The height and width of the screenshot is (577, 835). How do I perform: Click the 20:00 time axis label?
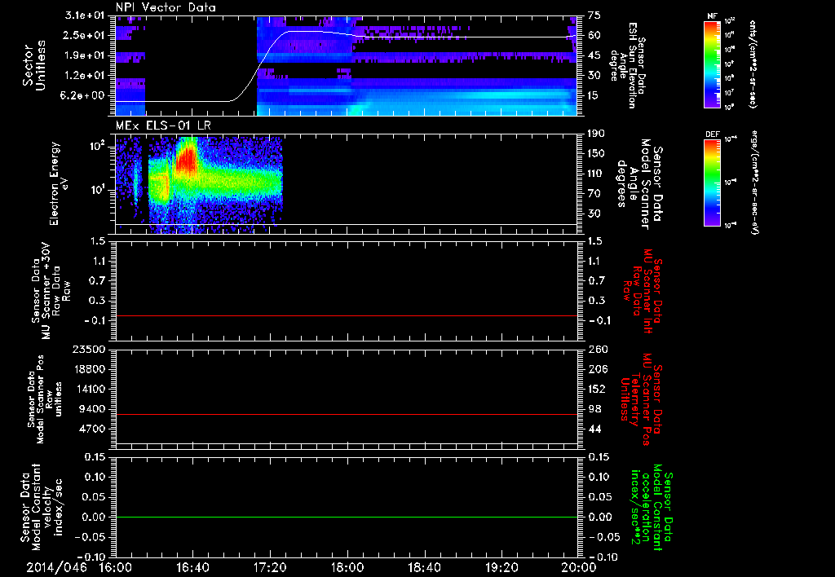[x=579, y=568]
